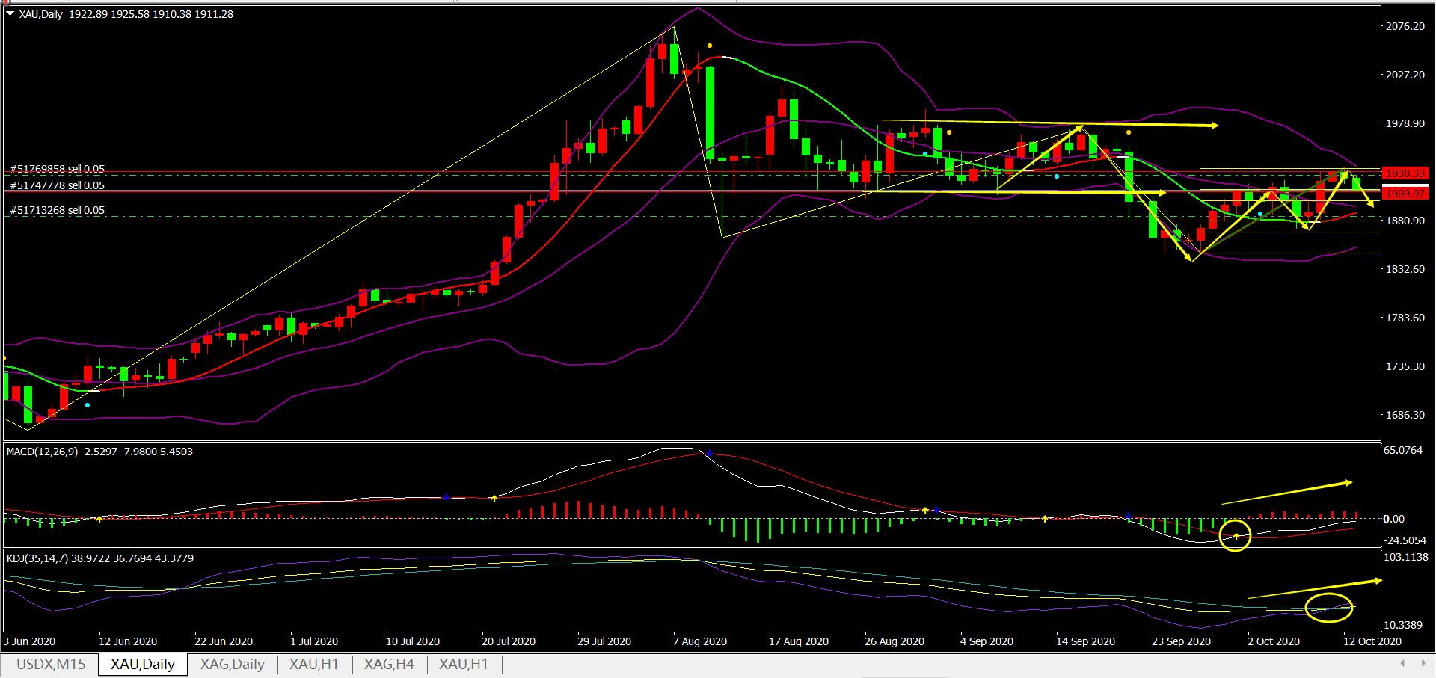Click the 1735.30 price scale value

[x=1405, y=366]
